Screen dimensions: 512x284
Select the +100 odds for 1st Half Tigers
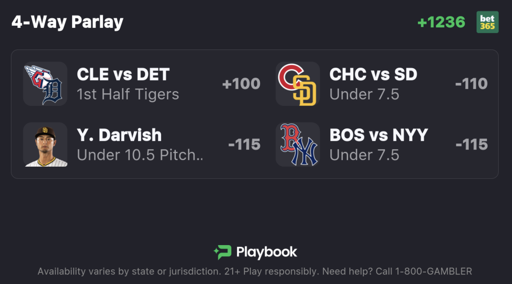(241, 84)
